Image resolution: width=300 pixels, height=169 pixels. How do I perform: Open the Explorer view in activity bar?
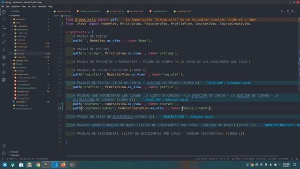tap(4, 12)
